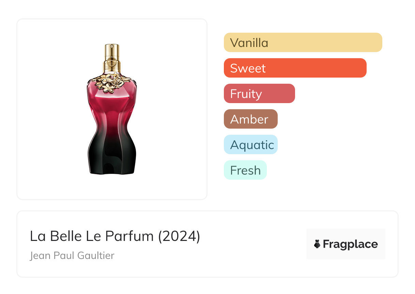
Task: Click the Fragplace wordmark text
Action: click(x=350, y=244)
